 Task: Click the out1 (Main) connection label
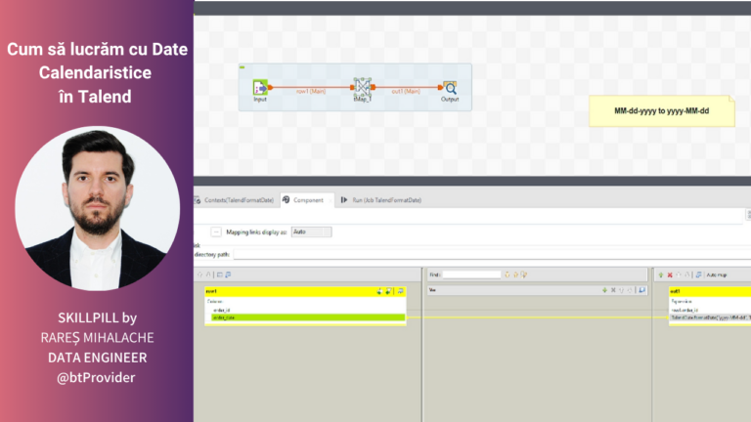coord(406,91)
